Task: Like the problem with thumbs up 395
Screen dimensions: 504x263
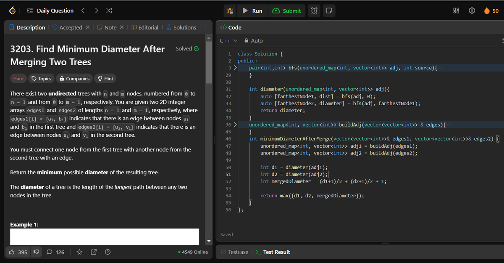Action: (x=18, y=252)
